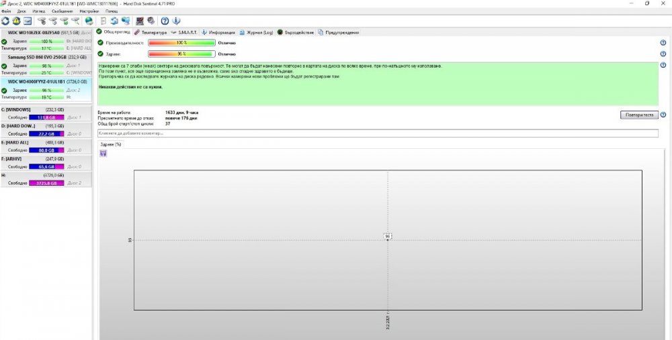672x340 pixels.
Task: Click the H: partition free space bar
Action: point(46,183)
